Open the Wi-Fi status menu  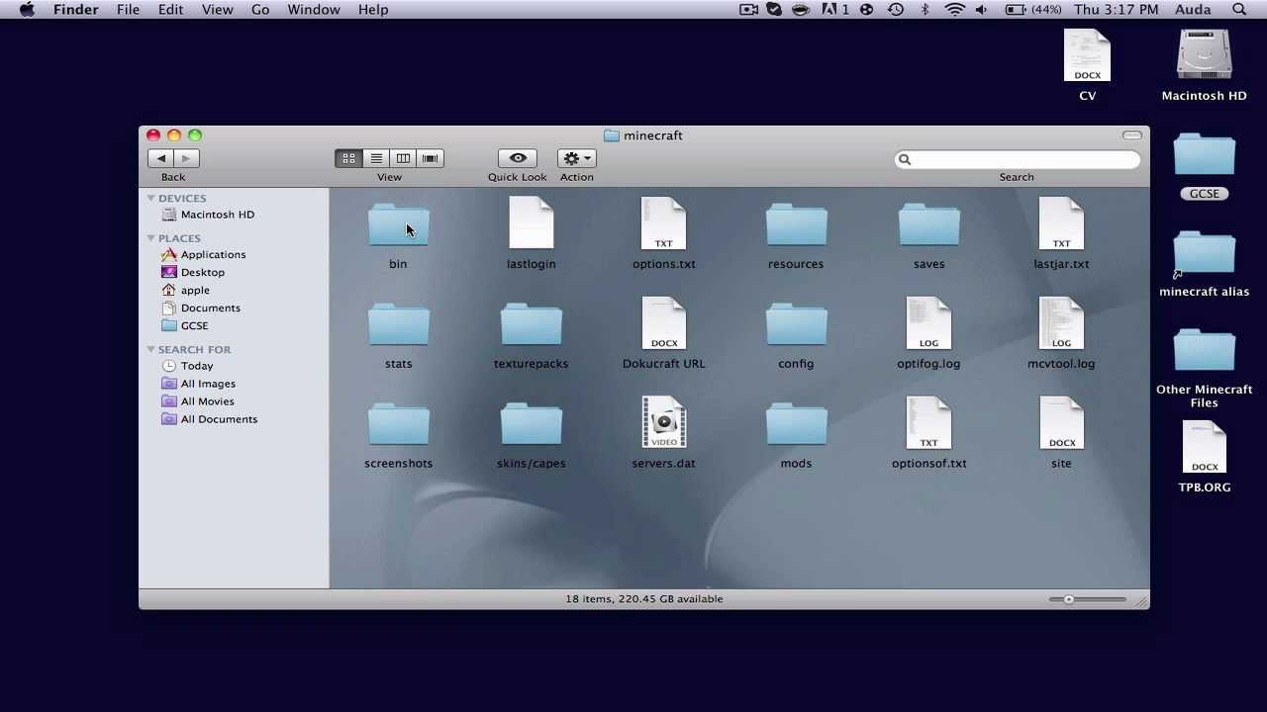[954, 10]
